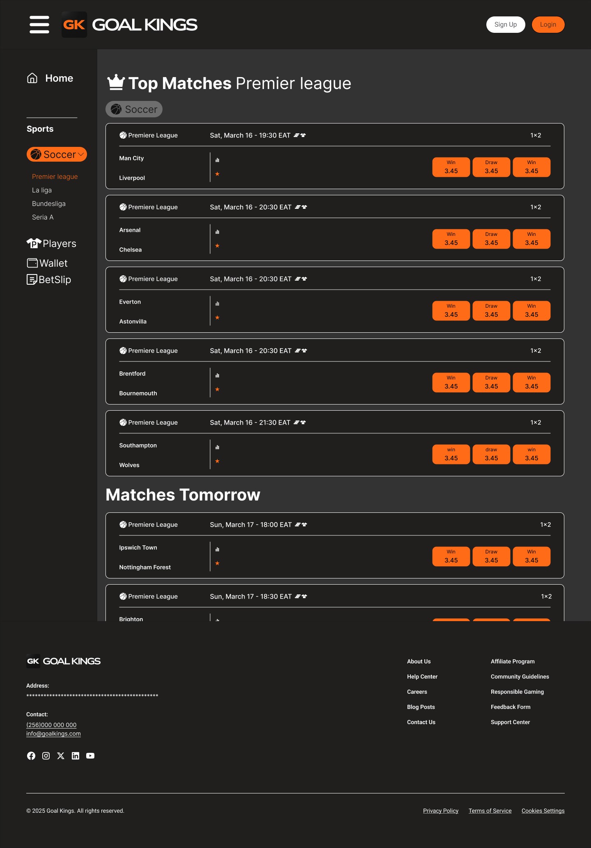This screenshot has width=591, height=848.
Task: Open Privacy Policy link
Action: pos(441,811)
